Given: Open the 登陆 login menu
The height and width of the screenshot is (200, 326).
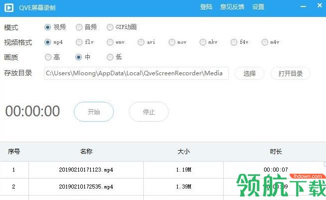Looking at the screenshot, I should [206, 7].
